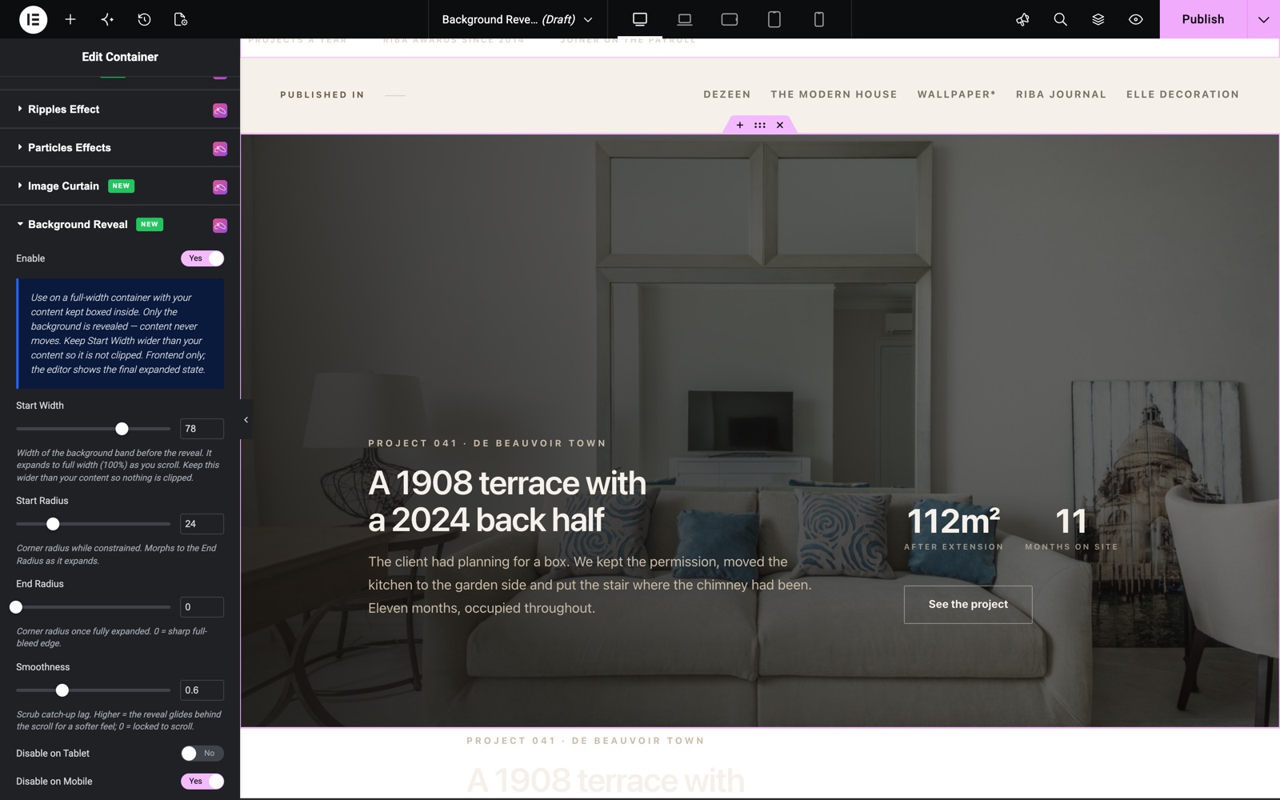The width and height of the screenshot is (1280, 800).
Task: Click the hero heading 'A 1908 terrace with'
Action: click(x=507, y=483)
